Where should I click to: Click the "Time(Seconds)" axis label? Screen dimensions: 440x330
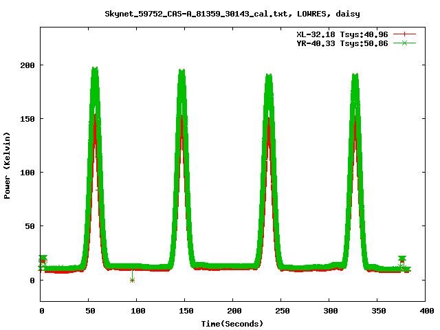point(232,324)
